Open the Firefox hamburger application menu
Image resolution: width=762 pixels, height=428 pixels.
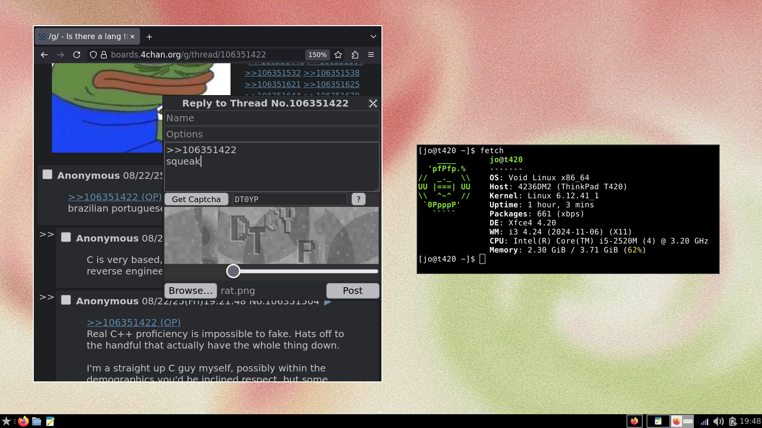pos(371,55)
